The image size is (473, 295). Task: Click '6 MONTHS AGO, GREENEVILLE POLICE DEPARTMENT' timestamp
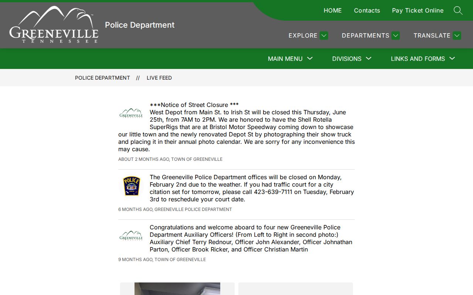click(x=175, y=209)
